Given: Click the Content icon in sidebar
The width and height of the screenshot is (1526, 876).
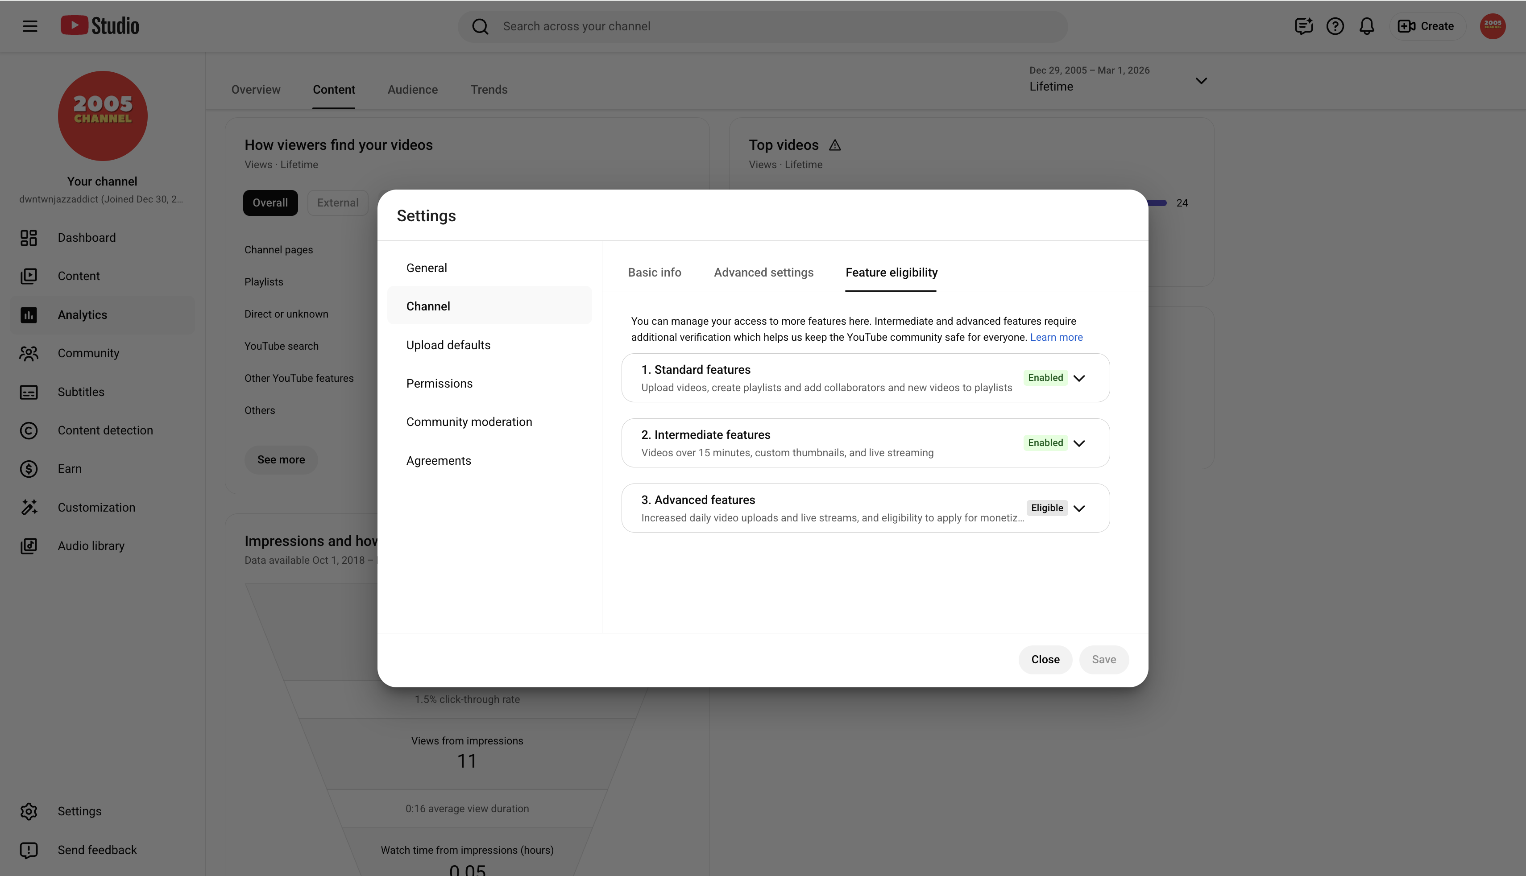Looking at the screenshot, I should 29,276.
